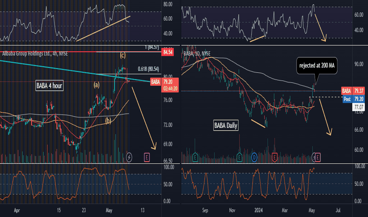Click the BABA 79.37 price tag on daily chart
Image resolution: width=368 pixels, height=217 pixels.
click(353, 91)
